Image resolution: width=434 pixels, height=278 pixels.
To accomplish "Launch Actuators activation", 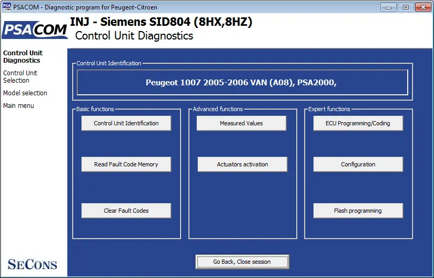I will tap(243, 164).
